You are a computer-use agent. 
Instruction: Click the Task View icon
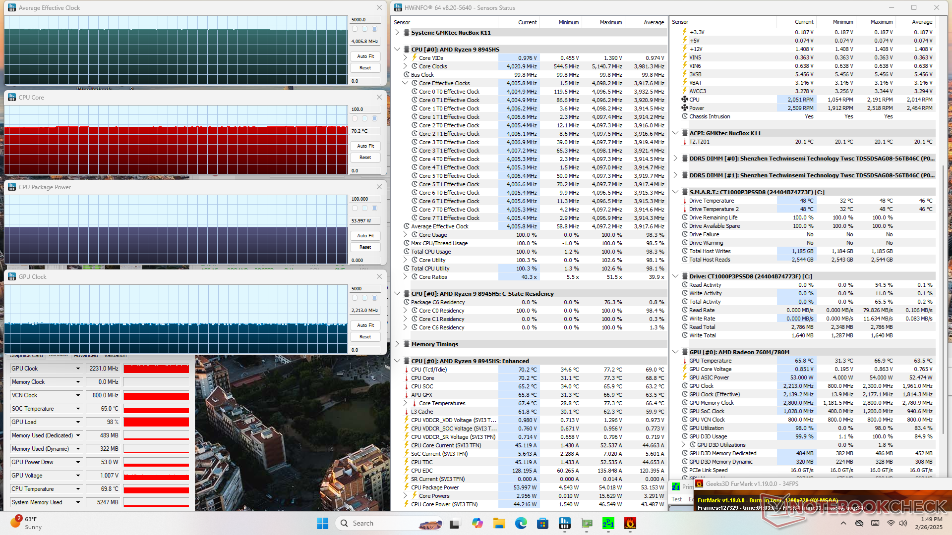click(x=455, y=523)
